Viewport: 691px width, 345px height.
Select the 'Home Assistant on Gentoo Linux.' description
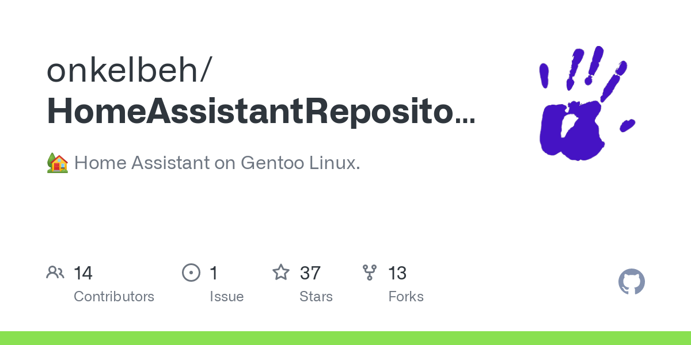217,163
